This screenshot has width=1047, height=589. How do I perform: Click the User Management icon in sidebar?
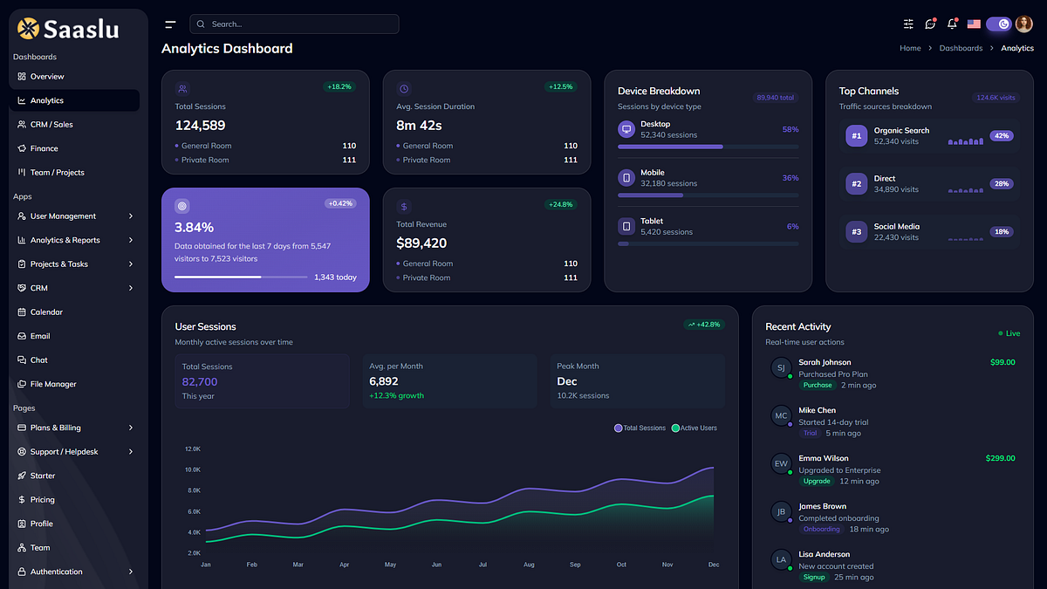(x=22, y=216)
